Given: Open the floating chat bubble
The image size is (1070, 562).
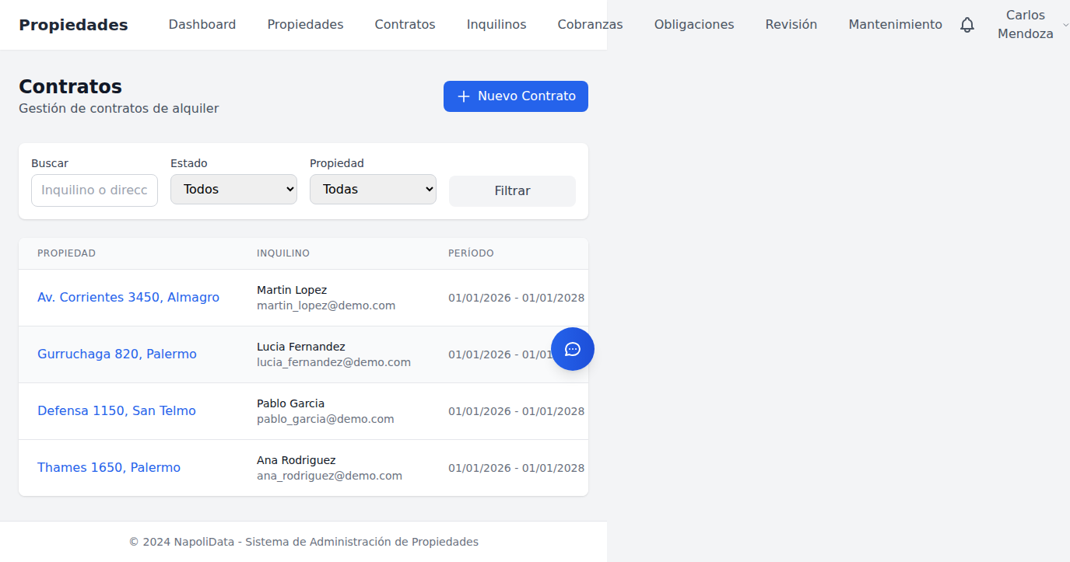Looking at the screenshot, I should 573,349.
